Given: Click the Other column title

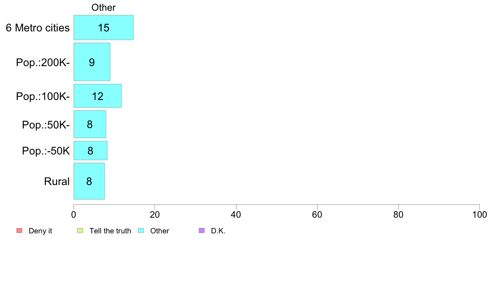Looking at the screenshot, I should 103,7.
